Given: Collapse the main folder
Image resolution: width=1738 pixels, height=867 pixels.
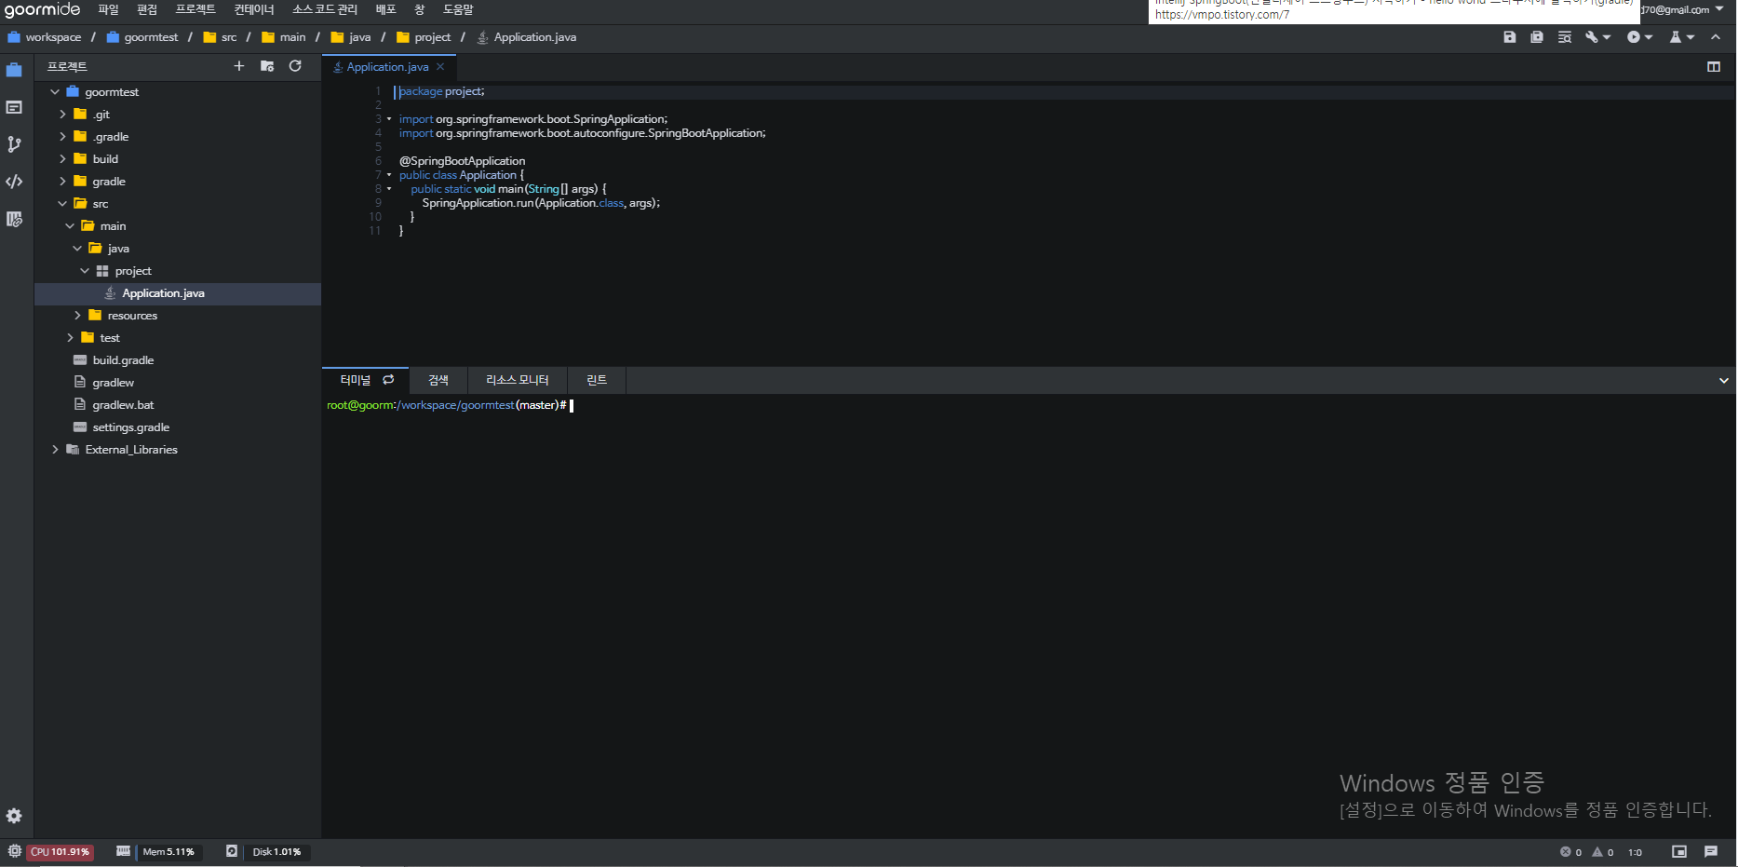Looking at the screenshot, I should click(70, 226).
